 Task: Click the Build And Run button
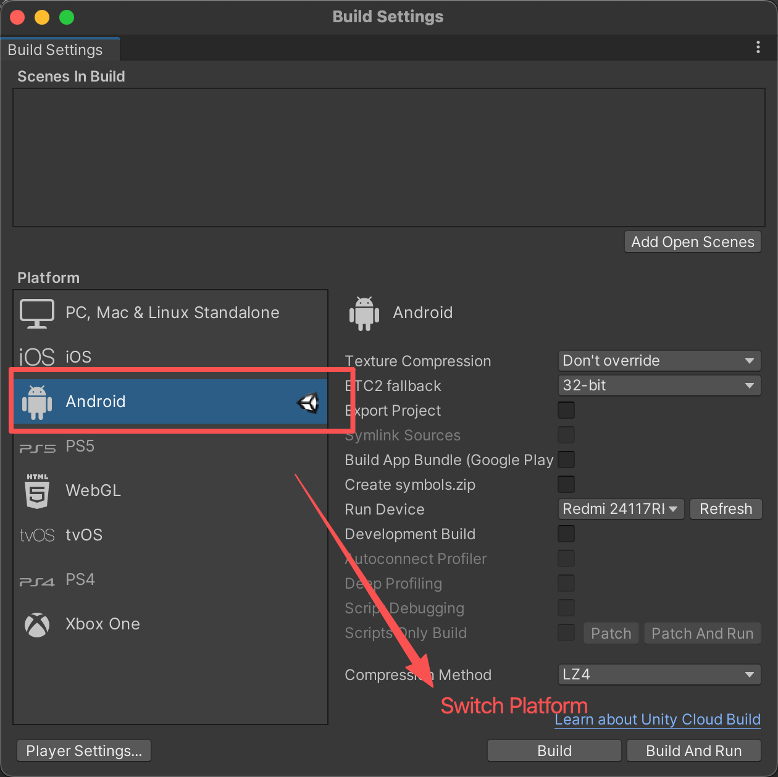pos(694,751)
